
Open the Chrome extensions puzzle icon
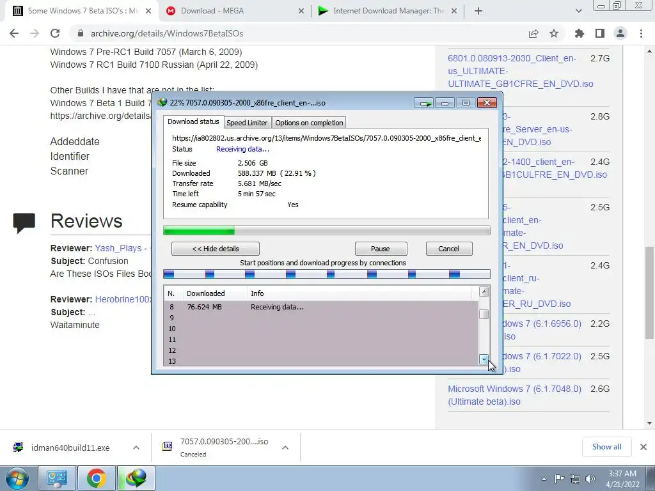[580, 33]
